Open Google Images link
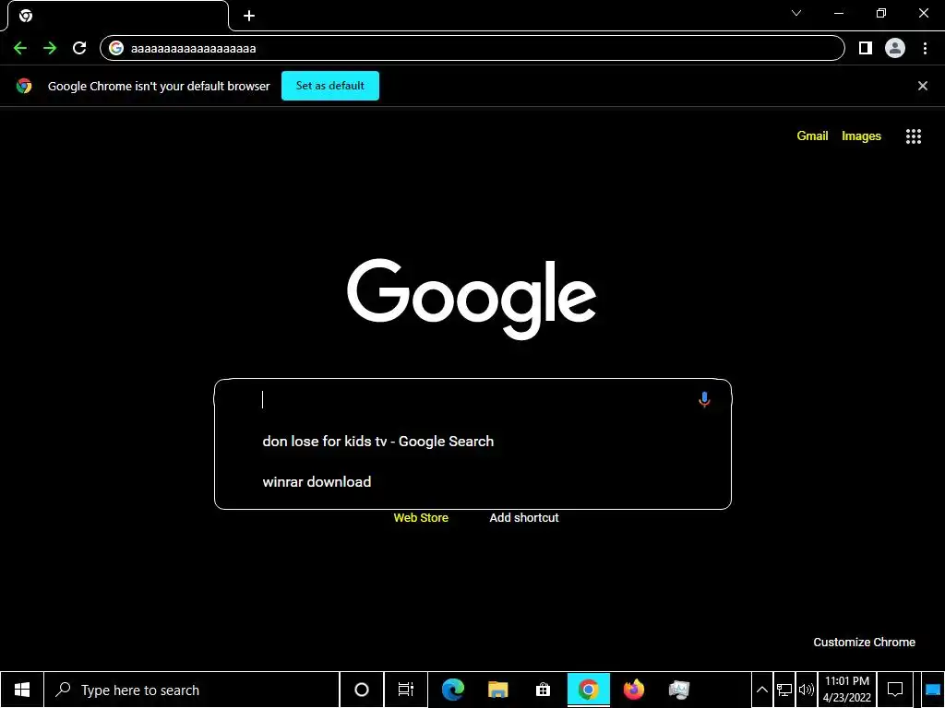 point(861,136)
